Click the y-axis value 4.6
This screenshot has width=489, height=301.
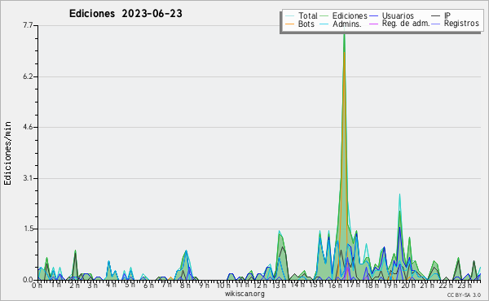28,127
